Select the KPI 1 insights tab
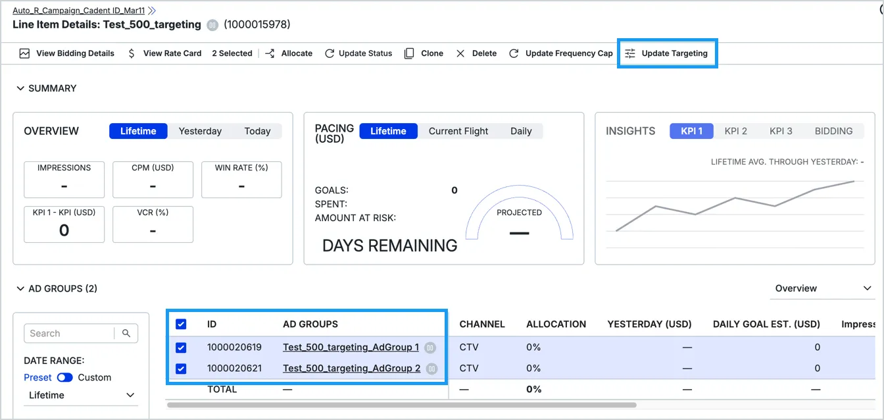This screenshot has height=420, width=884. (692, 131)
